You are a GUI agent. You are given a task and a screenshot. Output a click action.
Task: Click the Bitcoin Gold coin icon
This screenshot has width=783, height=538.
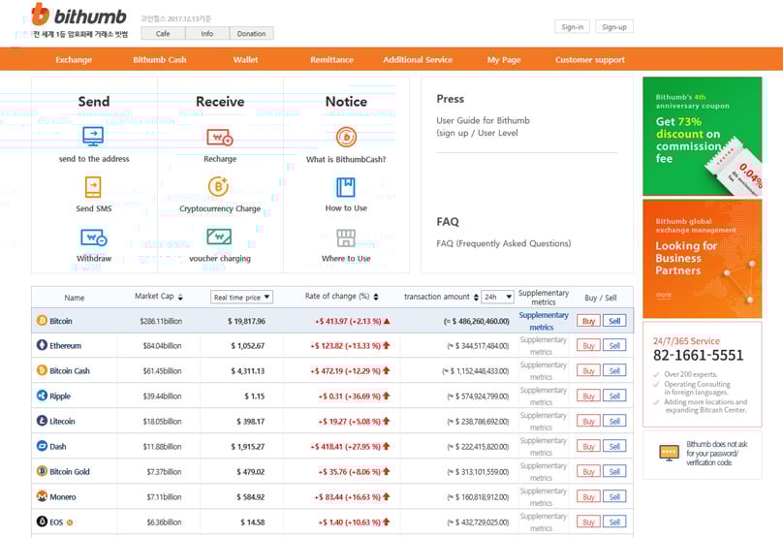click(x=42, y=471)
